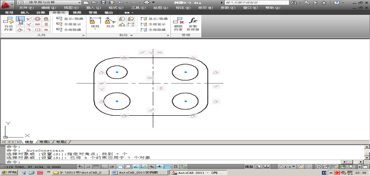Toggle Grid Display in status bar

96,167
